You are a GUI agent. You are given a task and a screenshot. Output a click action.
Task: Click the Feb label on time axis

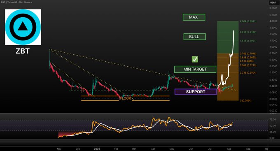(x=116, y=149)
